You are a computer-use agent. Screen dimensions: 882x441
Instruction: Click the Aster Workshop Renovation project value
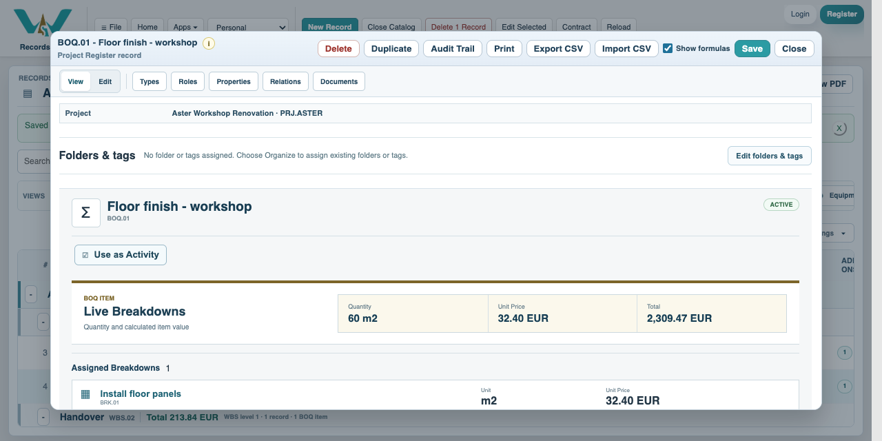point(247,113)
